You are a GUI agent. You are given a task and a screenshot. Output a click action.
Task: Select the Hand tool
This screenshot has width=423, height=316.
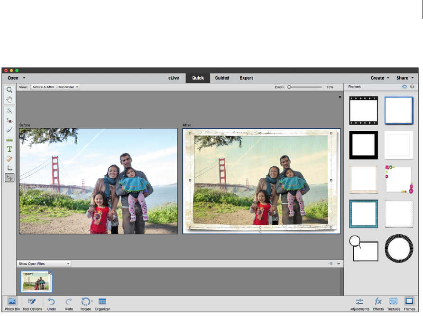click(x=9, y=99)
